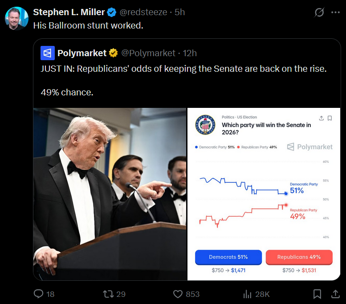Screen dimensions: 346x304
Task: Open the three-dot more options menu
Action: pyautogui.click(x=335, y=12)
